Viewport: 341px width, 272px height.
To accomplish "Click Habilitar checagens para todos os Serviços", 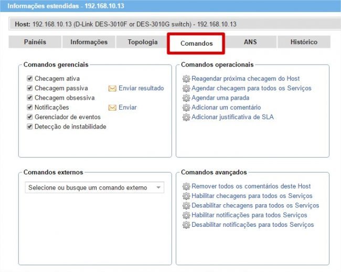I will tap(252, 196).
